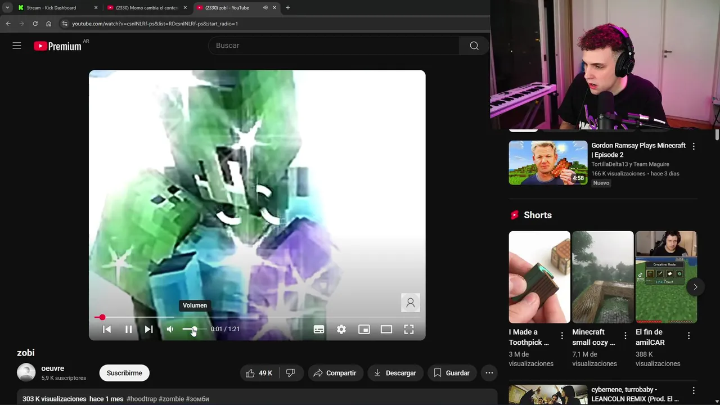Open cybernene LEANCOLN REMIX thumbnail
The image size is (720, 405).
[x=548, y=395]
